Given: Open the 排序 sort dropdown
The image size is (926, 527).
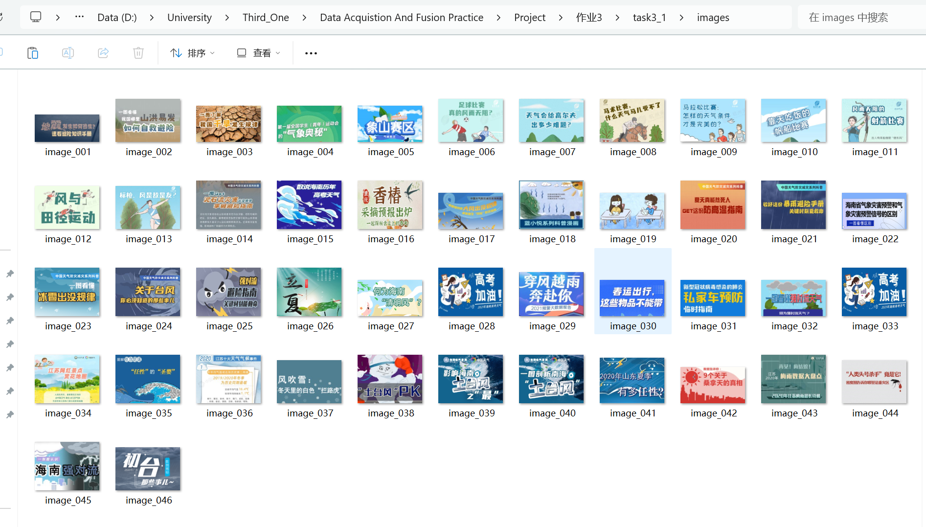Looking at the screenshot, I should [x=193, y=53].
